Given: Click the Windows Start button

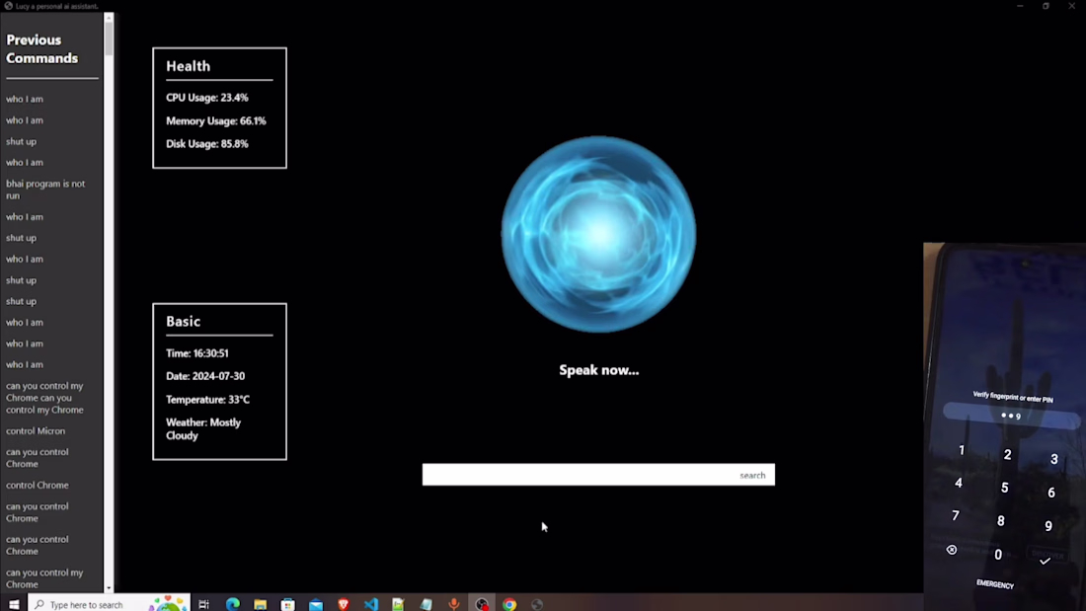Looking at the screenshot, I should click(x=14, y=604).
